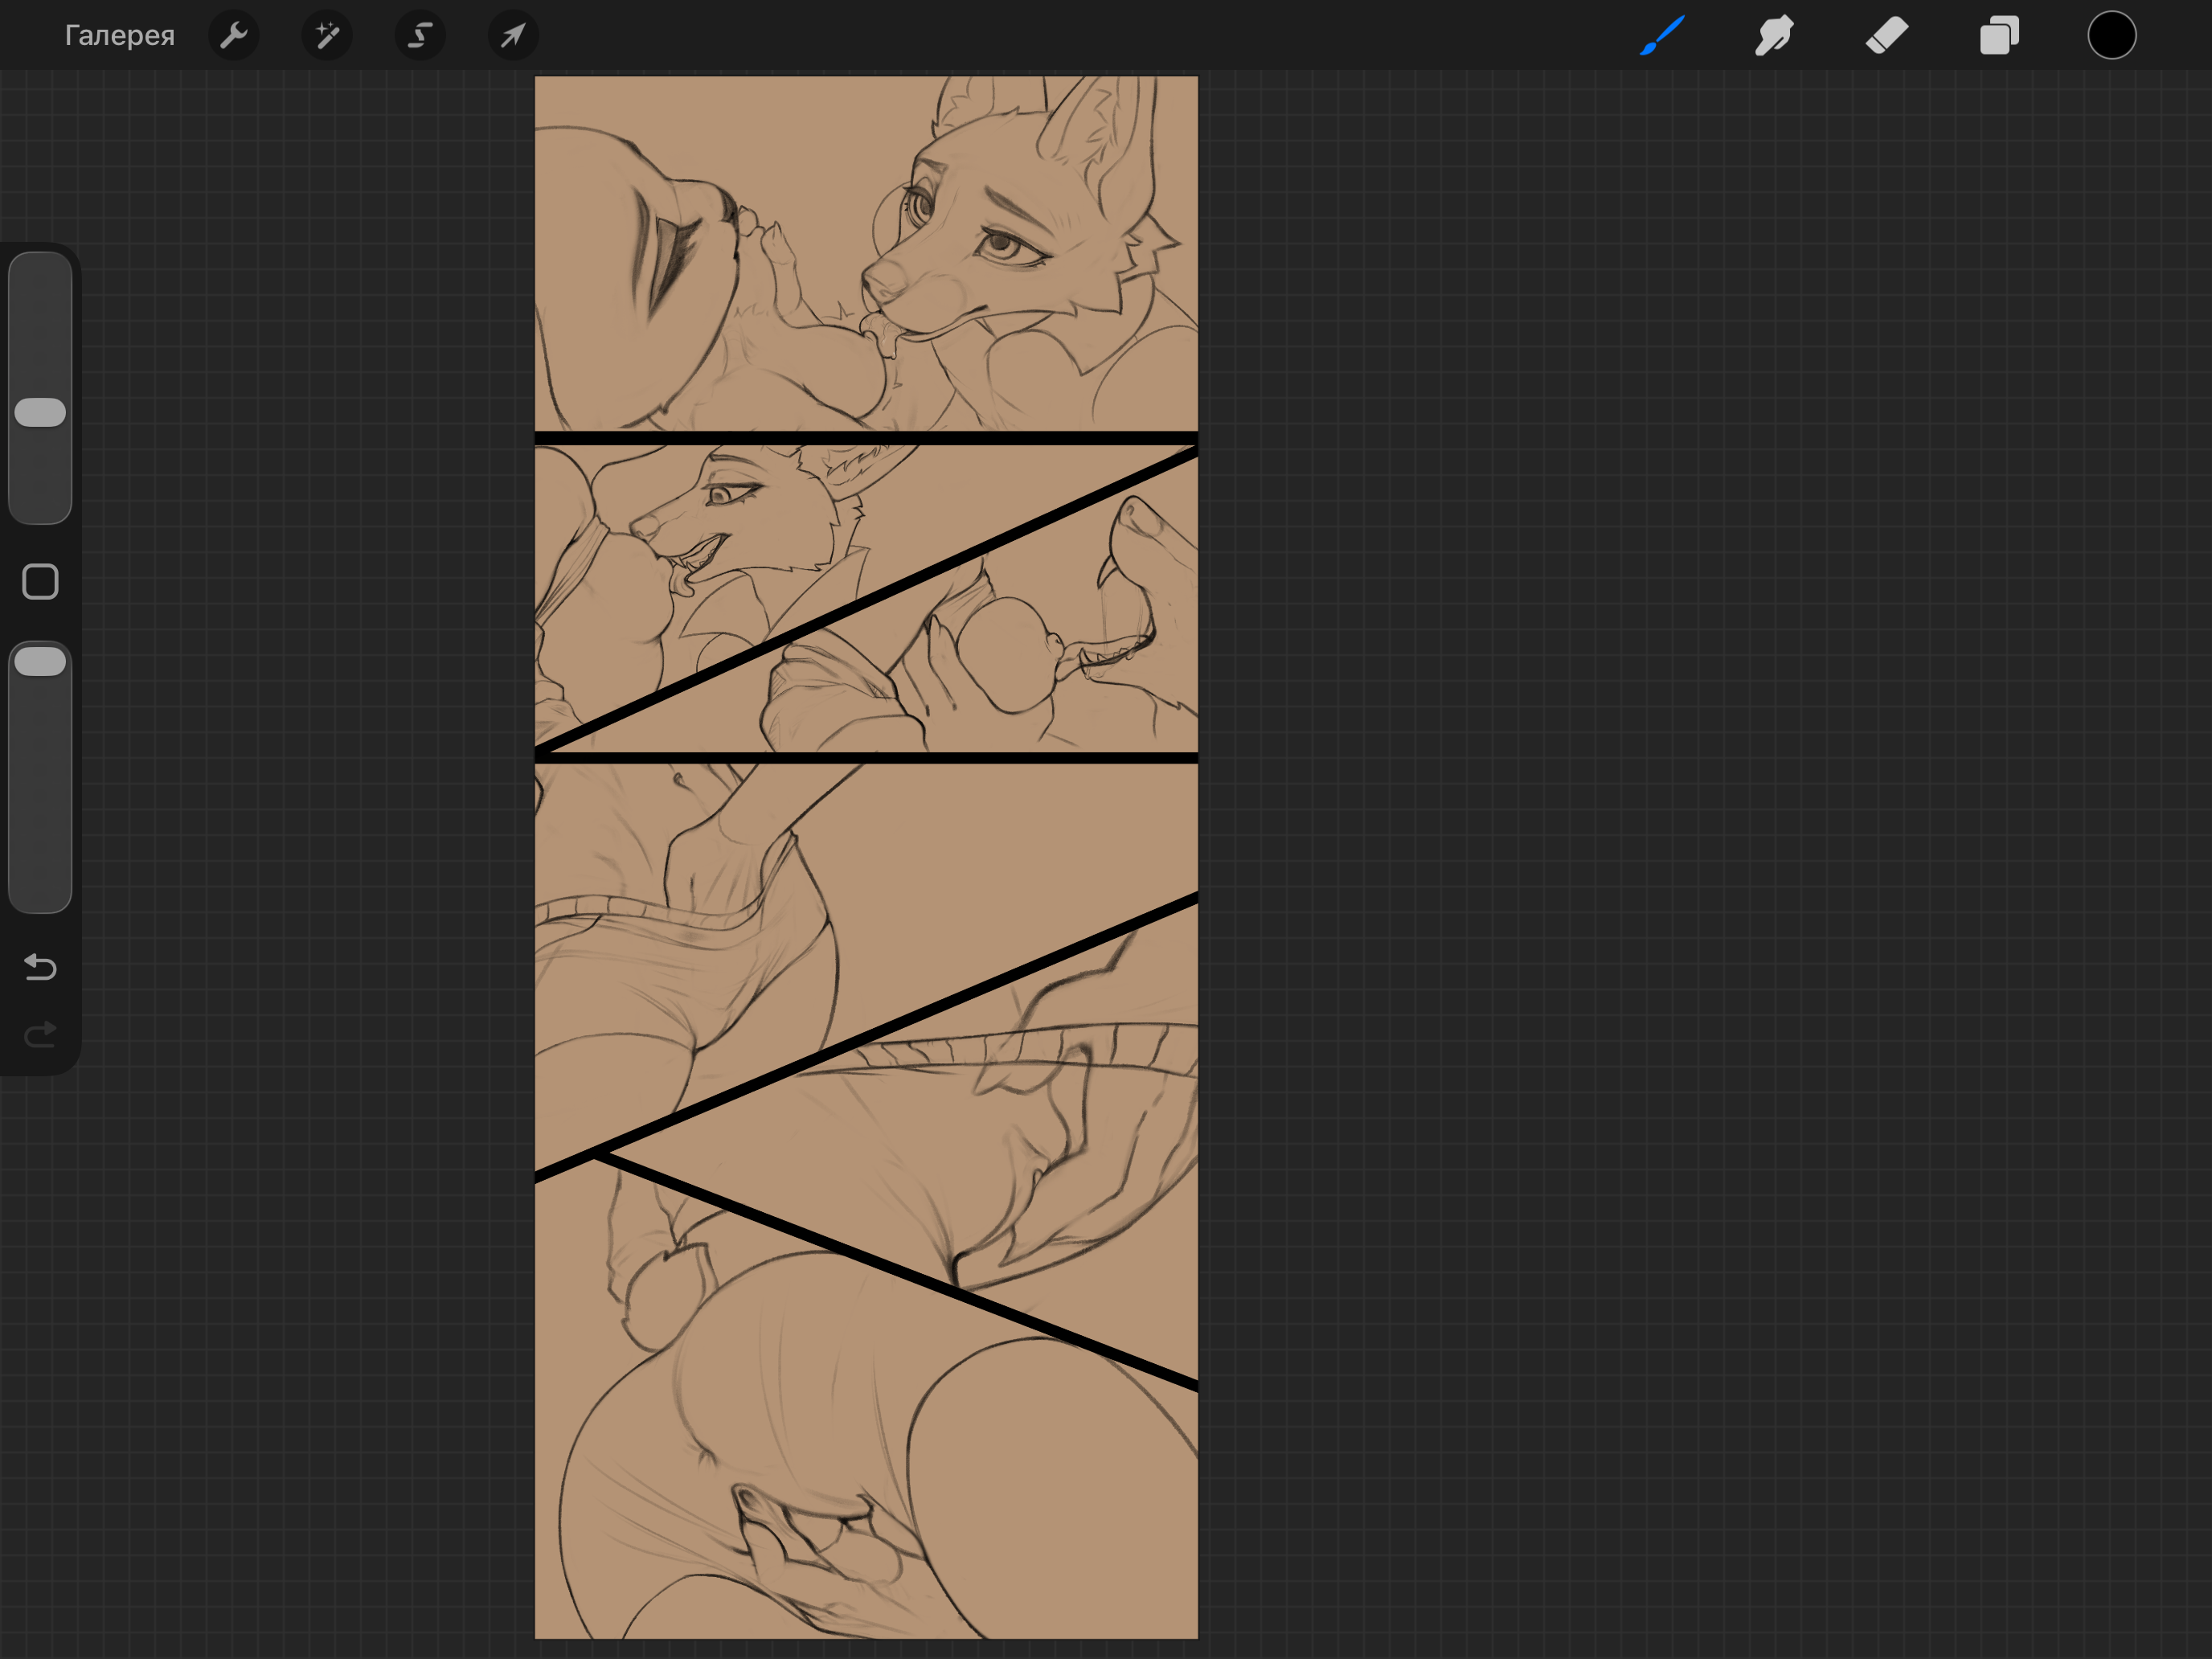
Task: Open the Галерея gallery link
Action: coord(119,36)
